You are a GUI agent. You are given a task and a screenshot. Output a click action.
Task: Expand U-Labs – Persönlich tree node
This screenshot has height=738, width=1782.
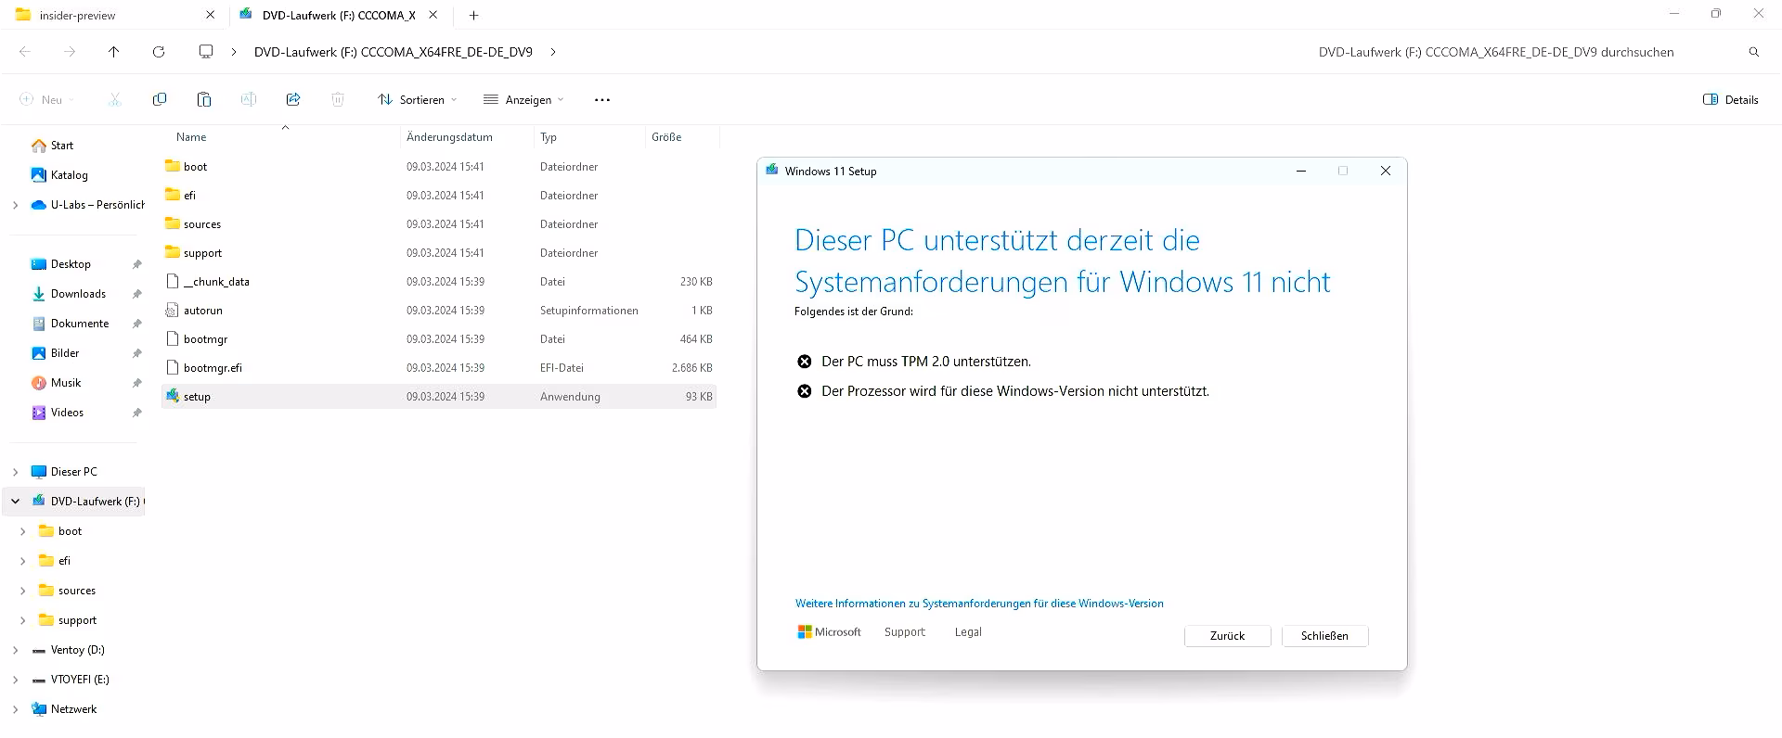[x=15, y=205]
